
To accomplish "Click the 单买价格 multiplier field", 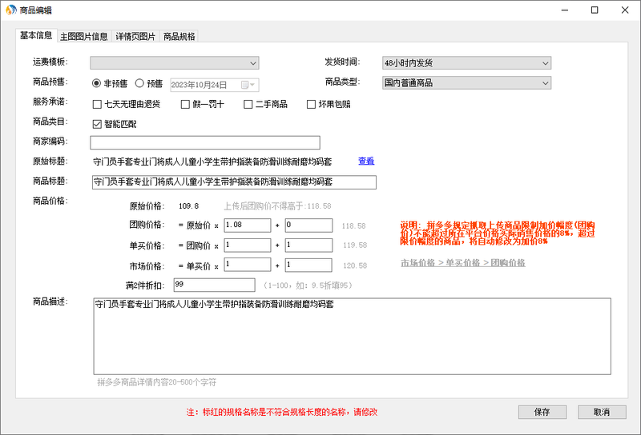I will 248,245.
